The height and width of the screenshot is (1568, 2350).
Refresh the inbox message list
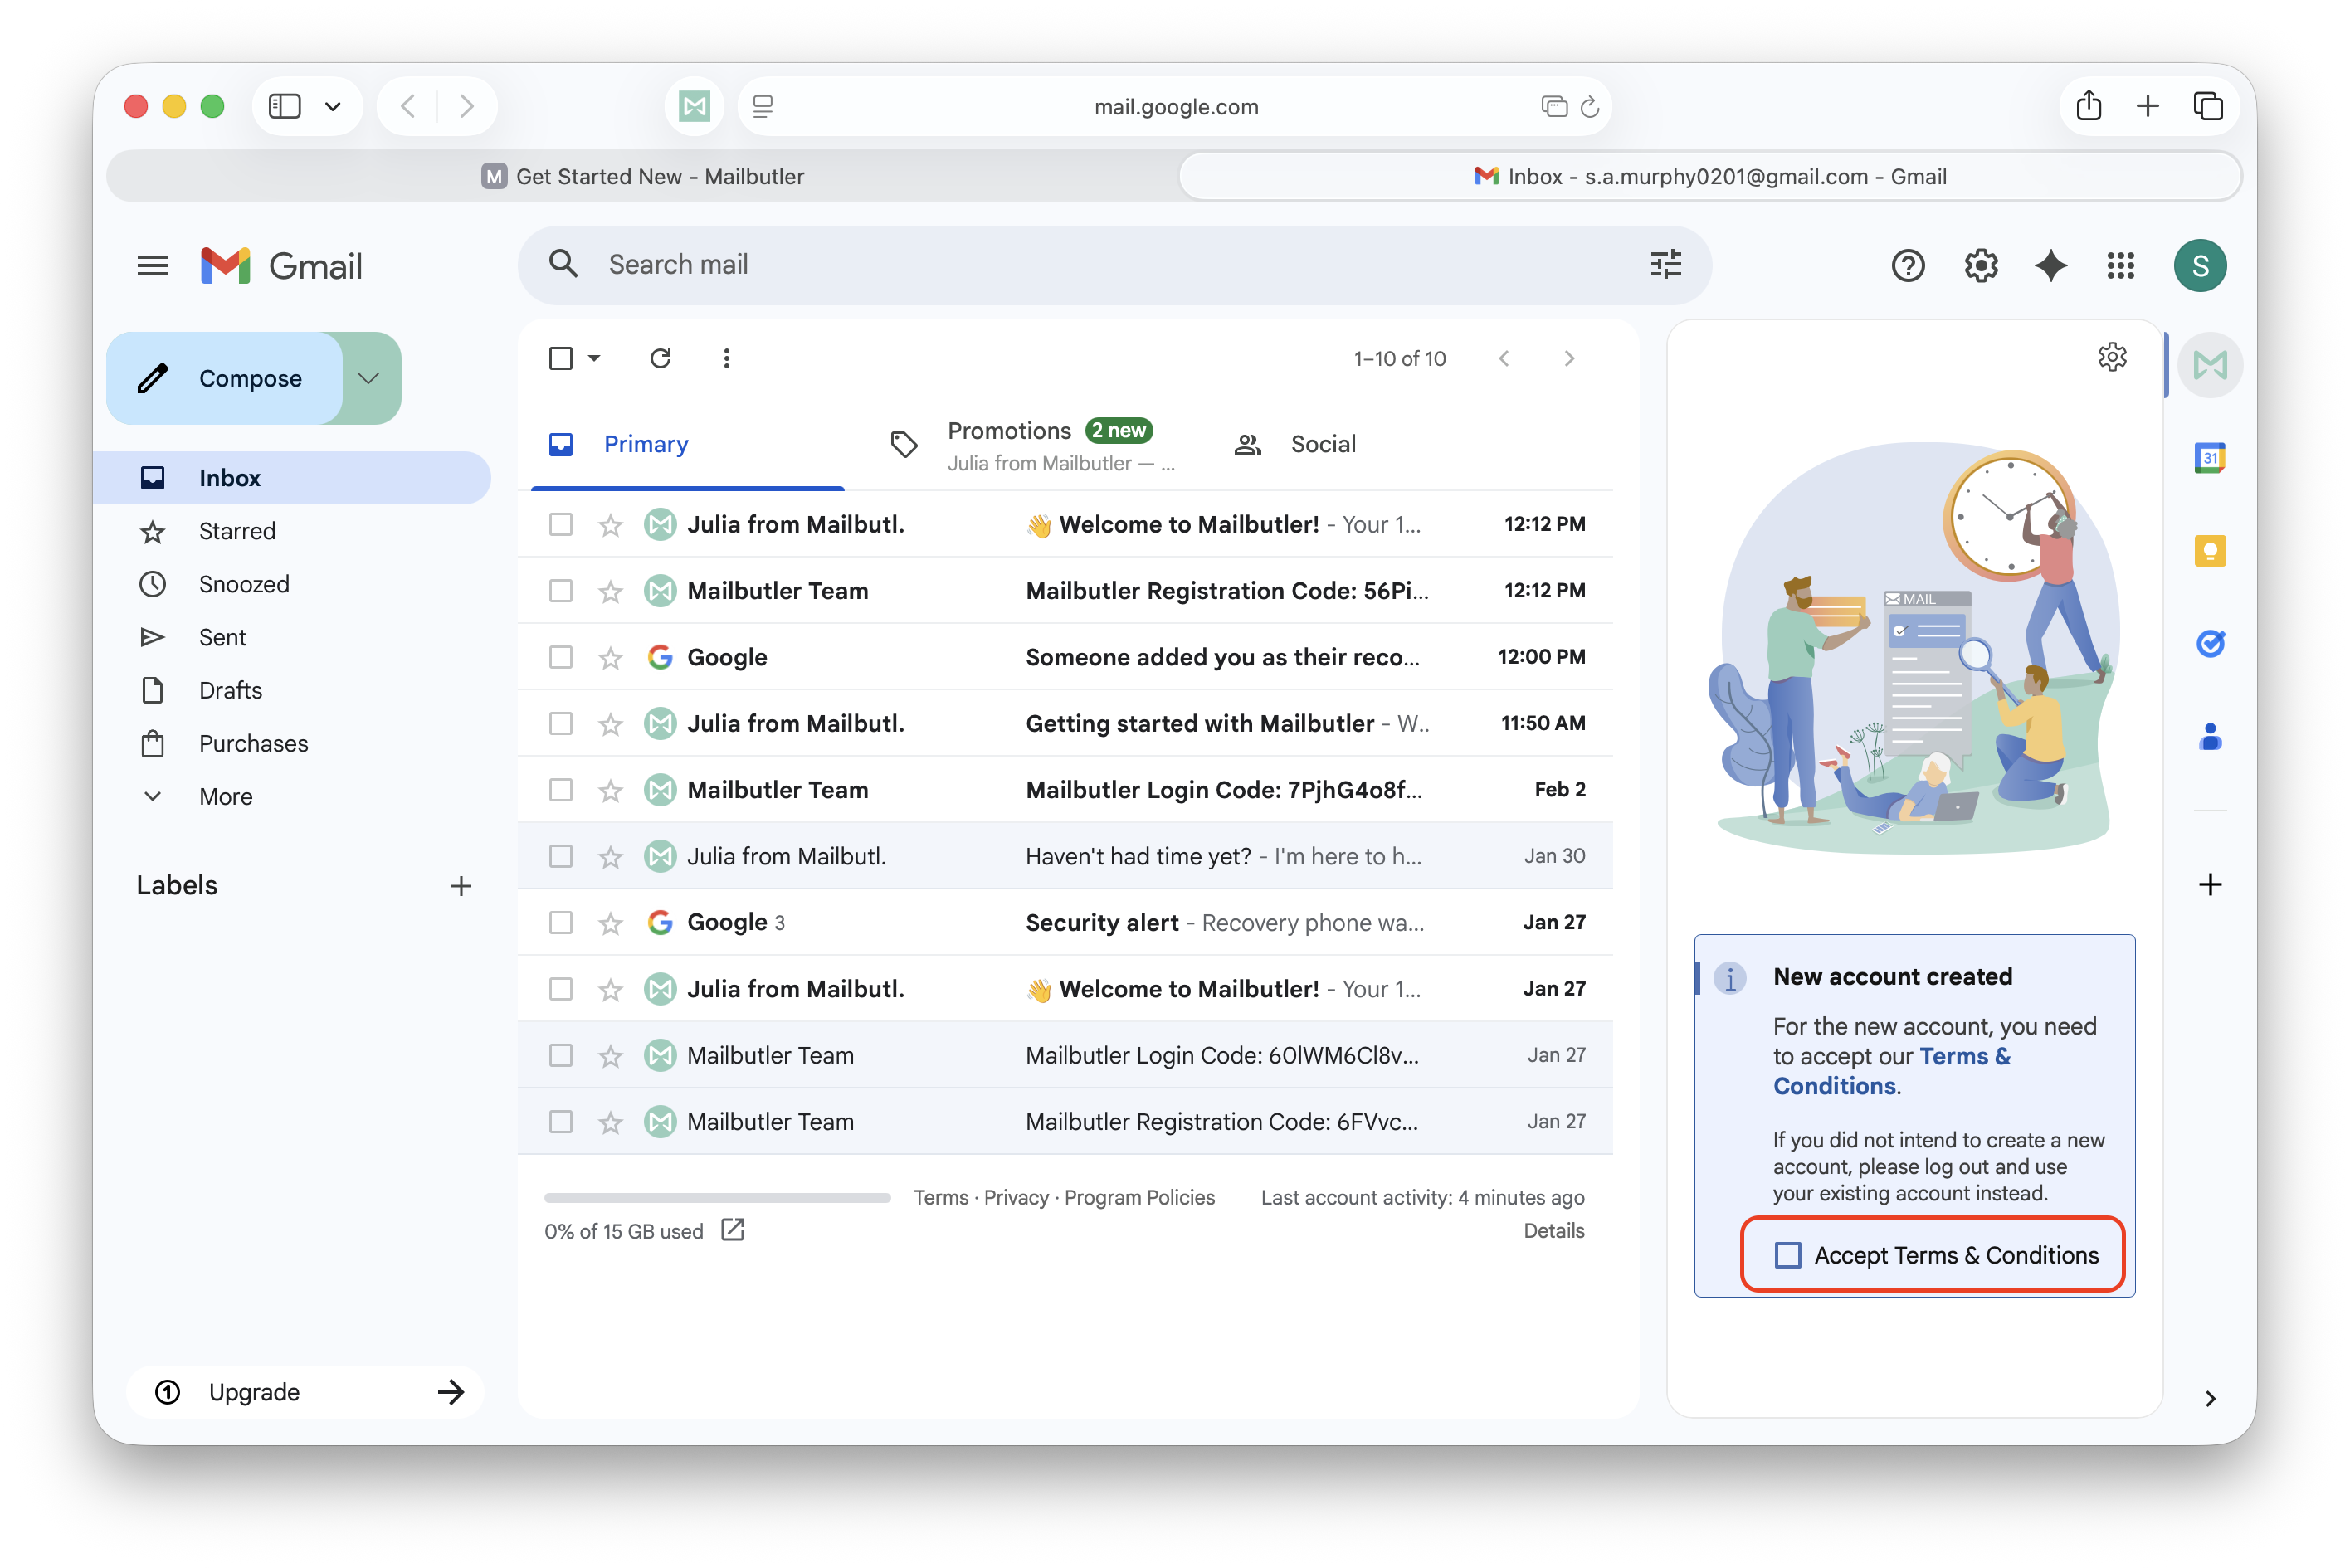tap(660, 358)
